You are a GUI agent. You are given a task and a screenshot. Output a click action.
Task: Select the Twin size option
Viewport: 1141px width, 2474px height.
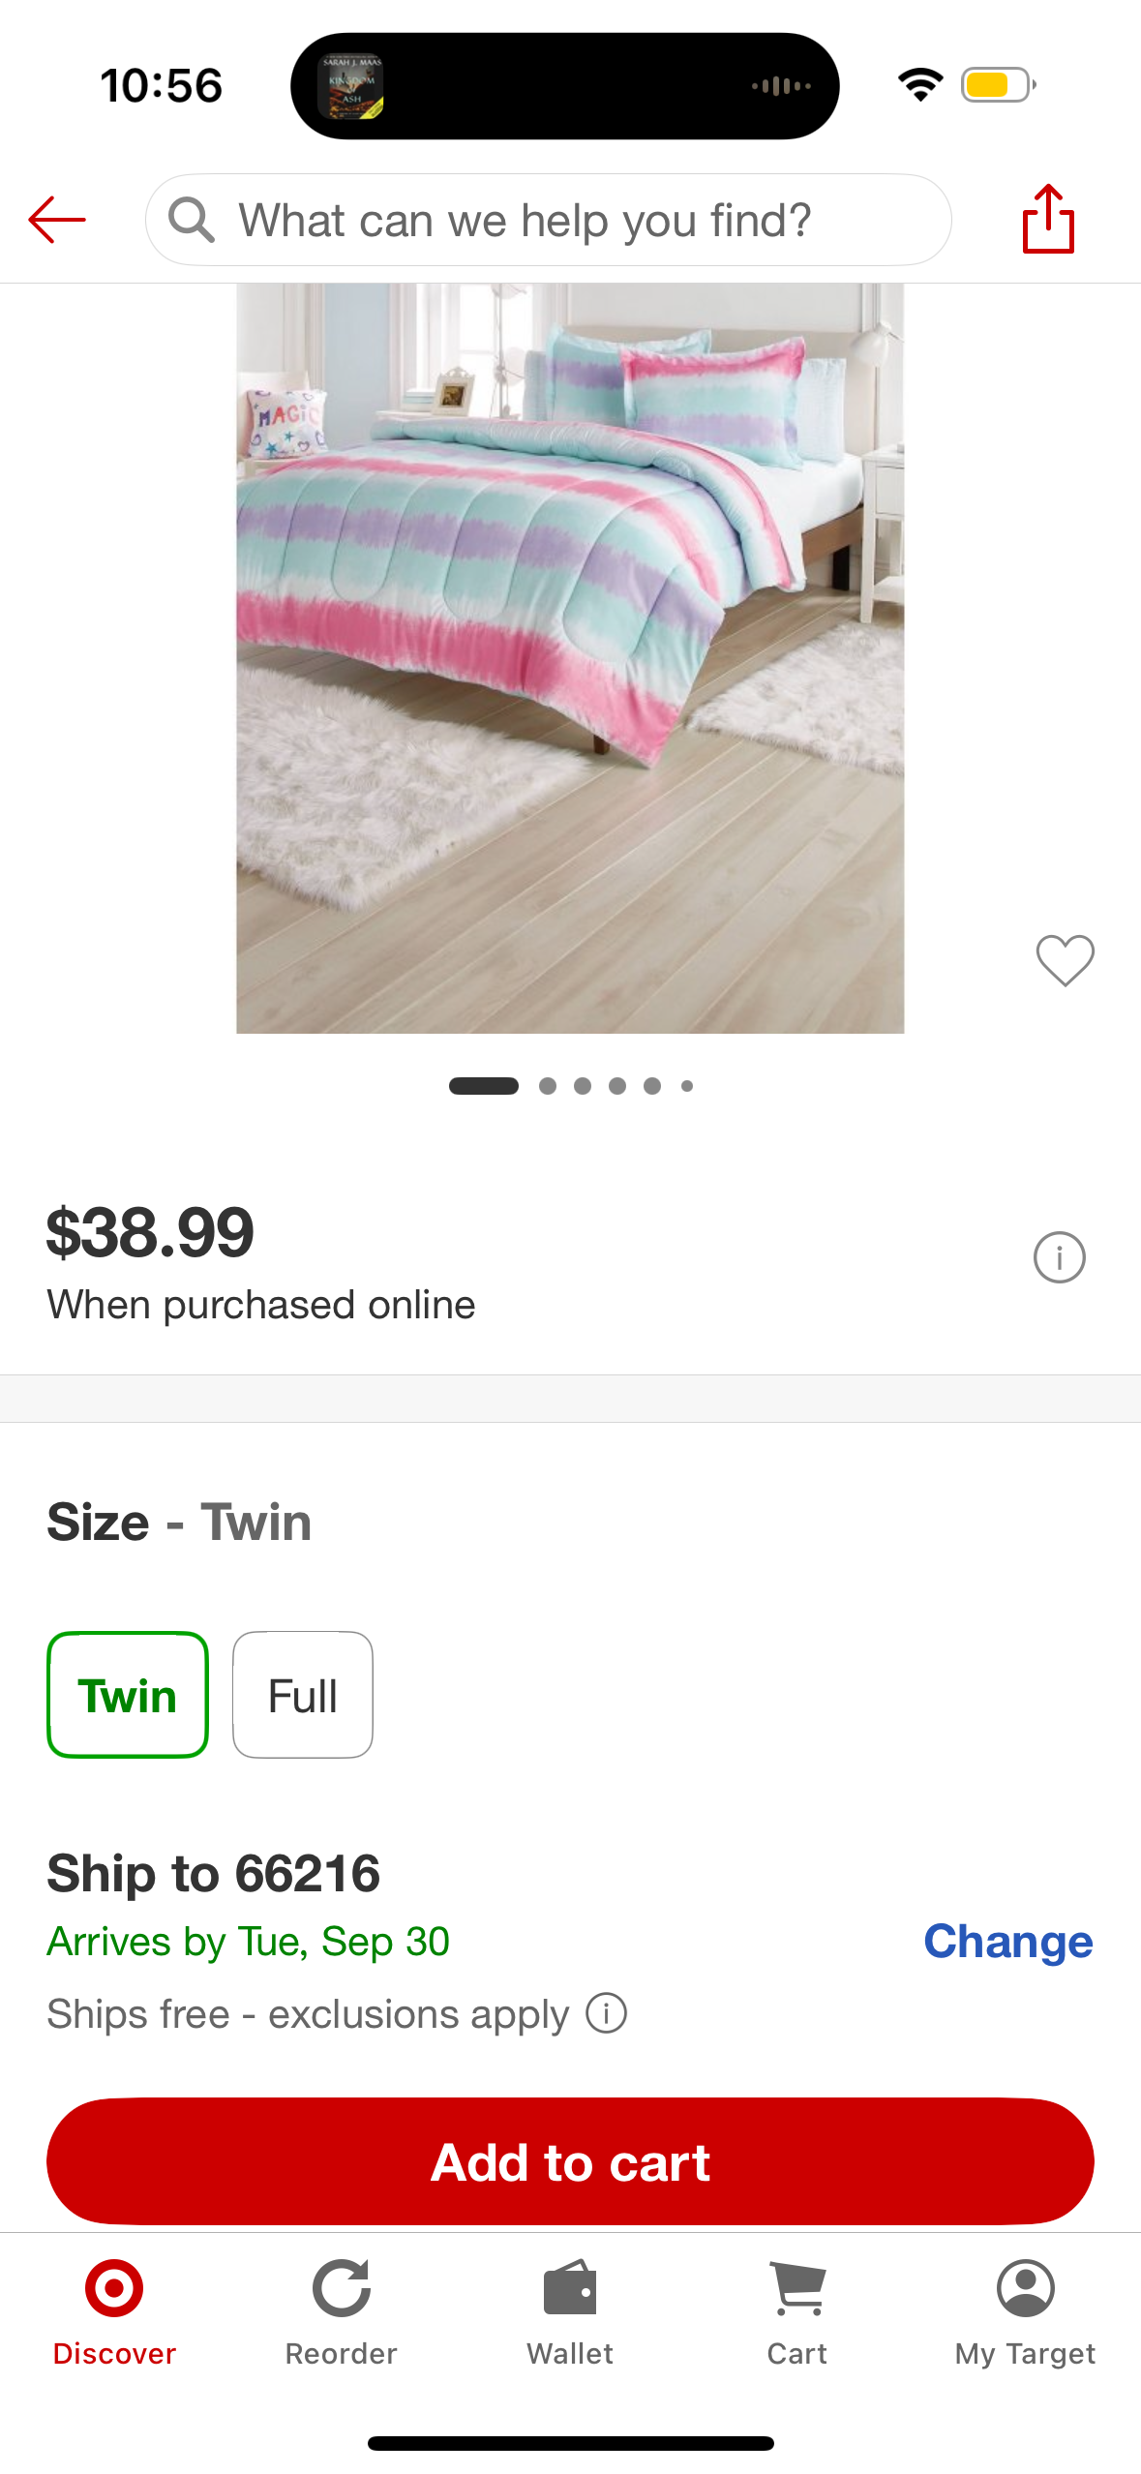coord(128,1695)
